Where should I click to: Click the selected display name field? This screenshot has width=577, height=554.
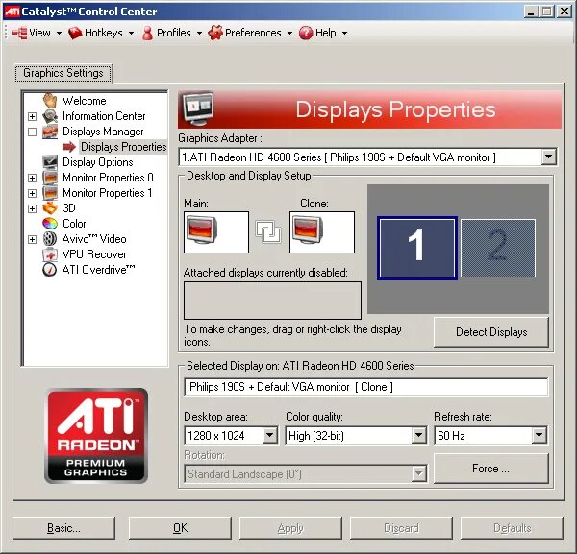365,387
